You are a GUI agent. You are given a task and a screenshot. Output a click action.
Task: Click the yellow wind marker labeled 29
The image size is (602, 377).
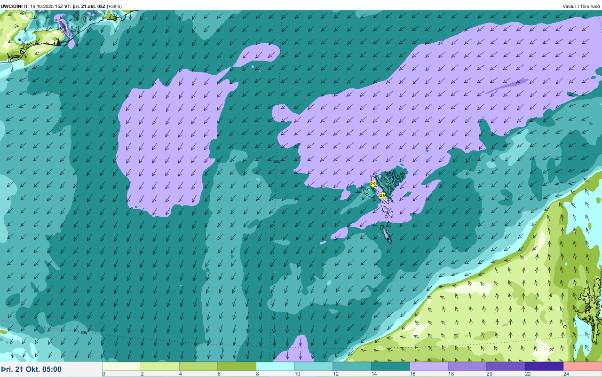(x=373, y=184)
